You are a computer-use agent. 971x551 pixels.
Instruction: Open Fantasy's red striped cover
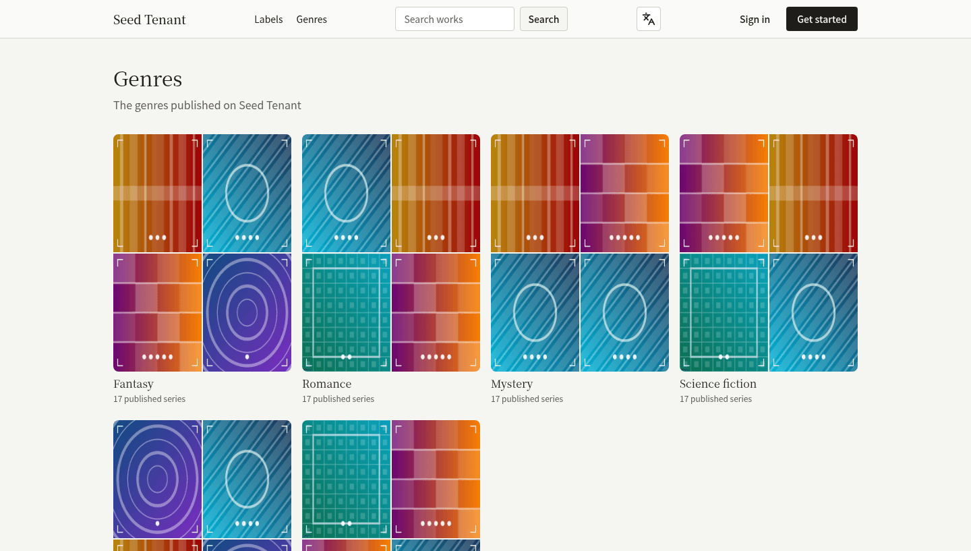[x=157, y=193]
